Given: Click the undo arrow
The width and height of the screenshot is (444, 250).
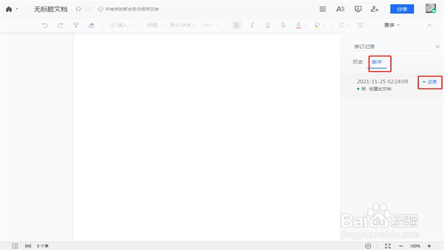Looking at the screenshot, I should (45, 25).
